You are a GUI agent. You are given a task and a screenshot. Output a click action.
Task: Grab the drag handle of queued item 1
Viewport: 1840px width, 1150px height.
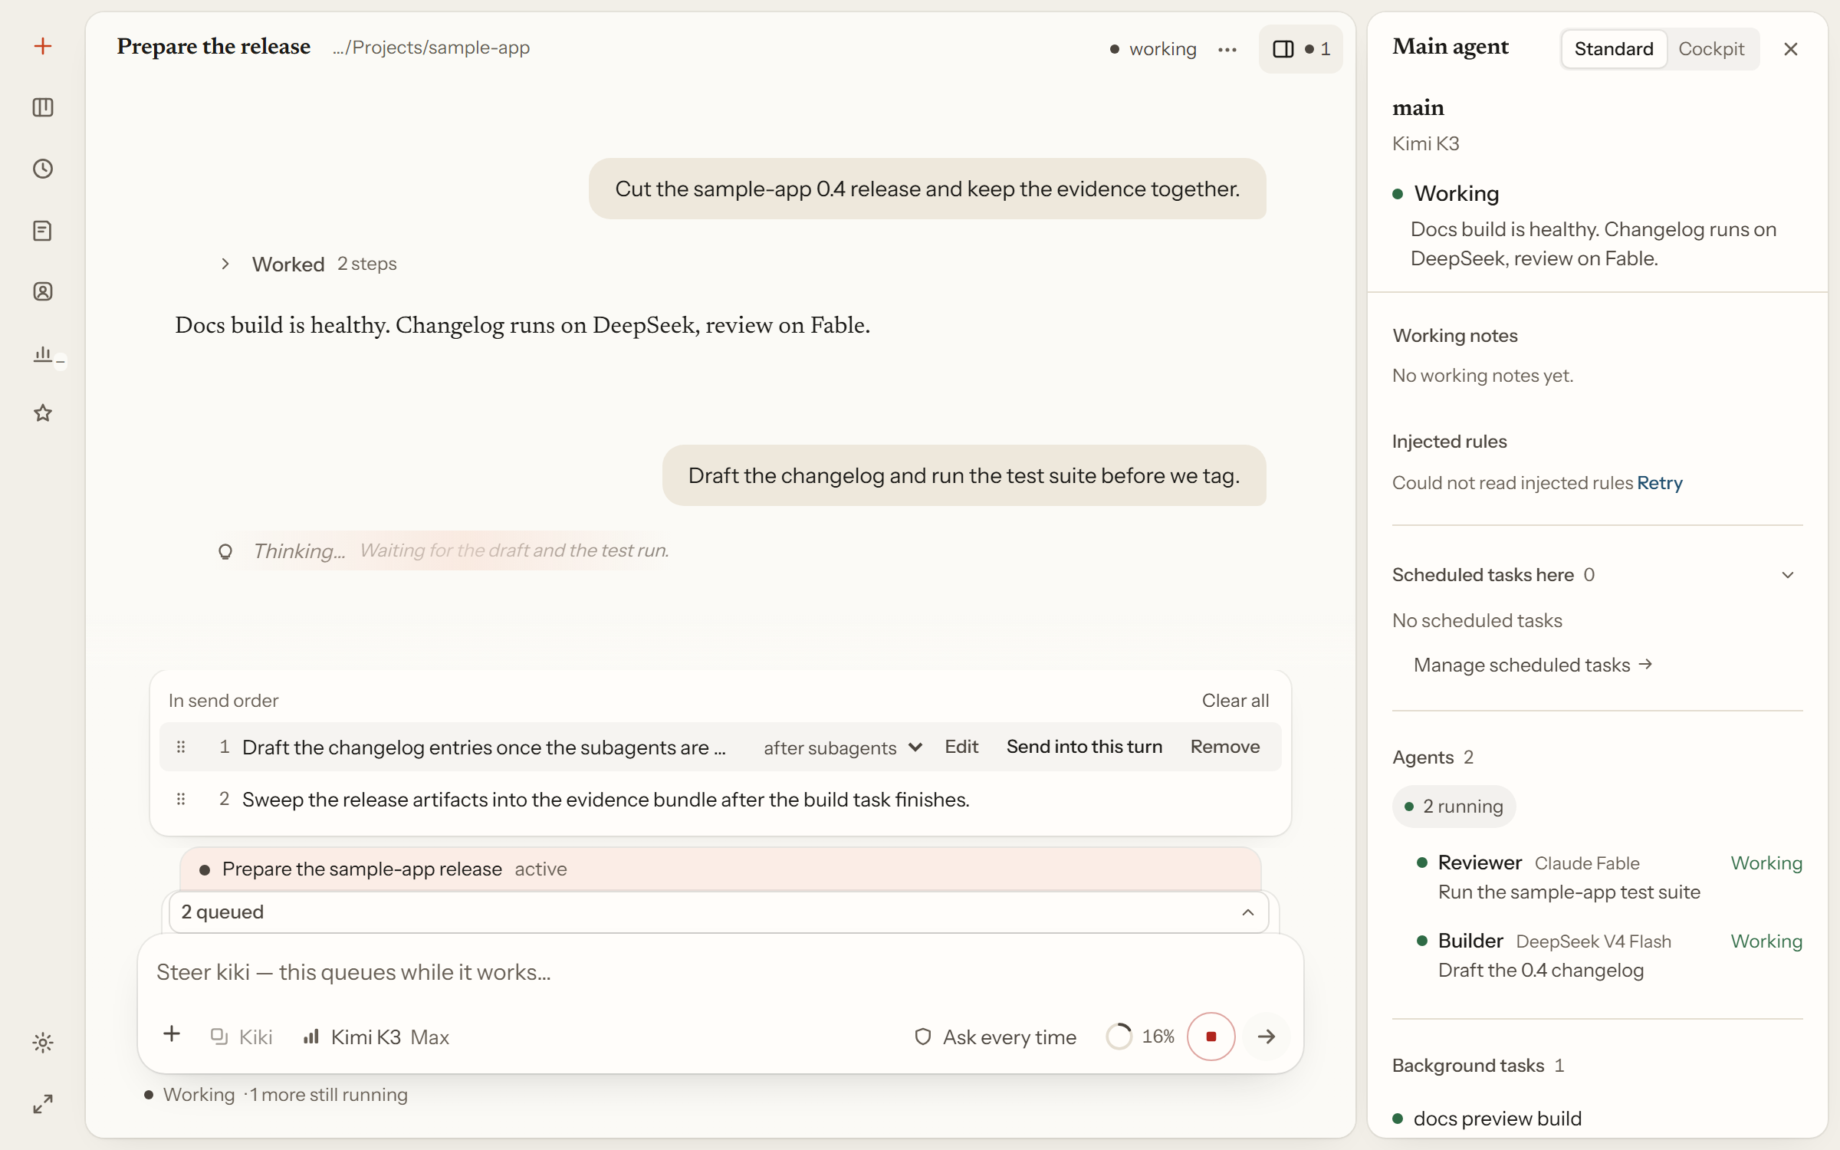click(x=181, y=747)
